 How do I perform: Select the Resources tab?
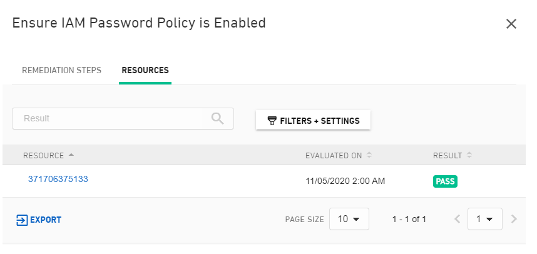pyautogui.click(x=145, y=70)
